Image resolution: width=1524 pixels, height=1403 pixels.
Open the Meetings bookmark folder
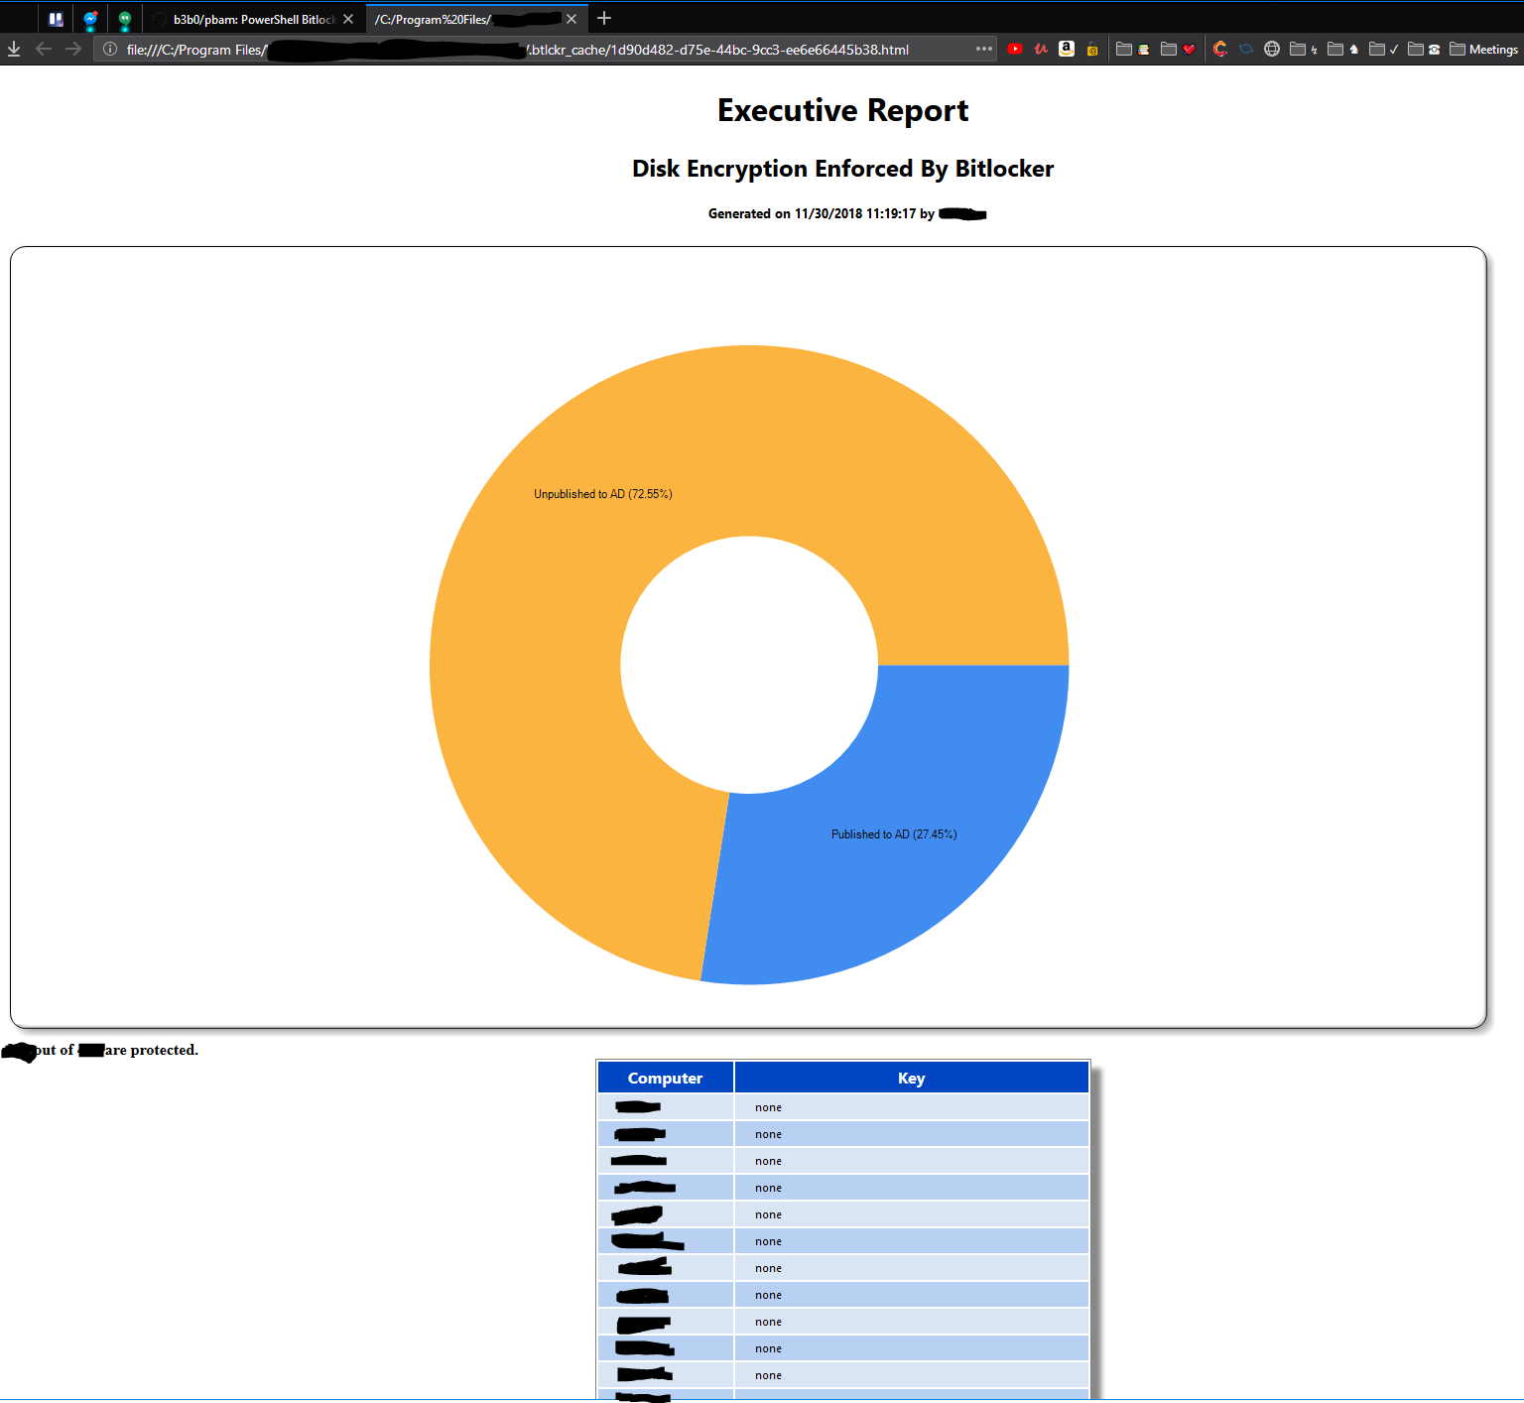[x=1483, y=49]
